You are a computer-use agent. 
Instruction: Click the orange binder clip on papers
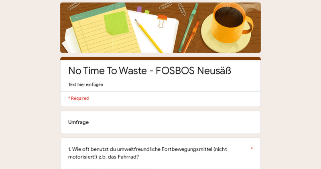point(162,21)
